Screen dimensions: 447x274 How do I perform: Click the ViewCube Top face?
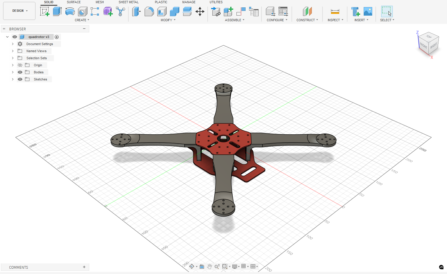coord(429,37)
